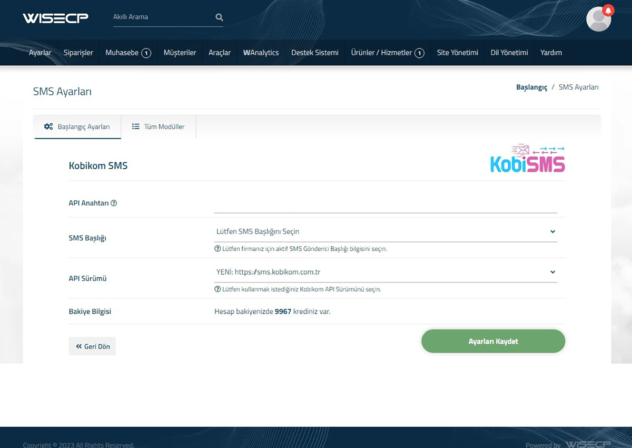
Task: Open the Destek Sistemi menu
Action: [315, 53]
